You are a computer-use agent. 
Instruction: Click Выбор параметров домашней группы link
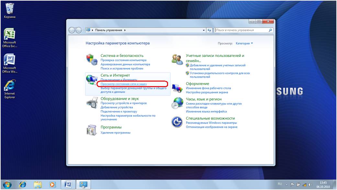point(133,90)
